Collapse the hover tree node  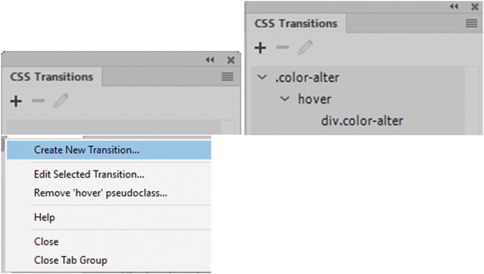pyautogui.click(x=285, y=99)
